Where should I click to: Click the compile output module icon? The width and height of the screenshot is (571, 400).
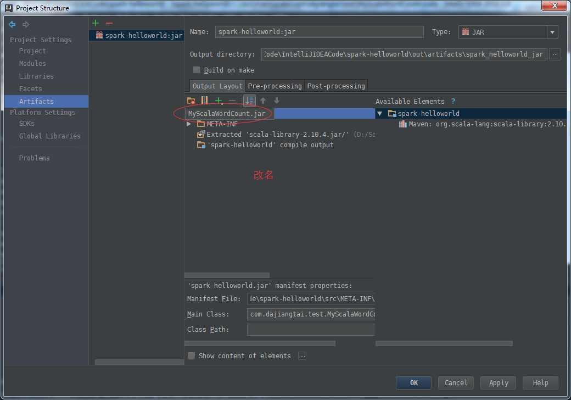click(200, 145)
